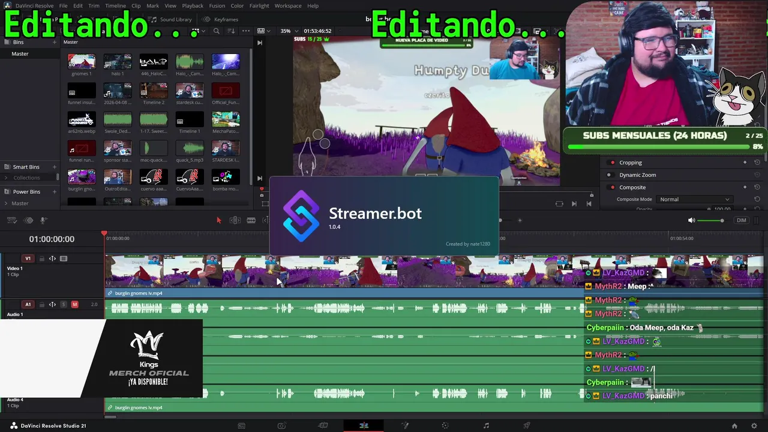Open the viewer 35% zoom dropdown
768x432 pixels.
[288, 31]
